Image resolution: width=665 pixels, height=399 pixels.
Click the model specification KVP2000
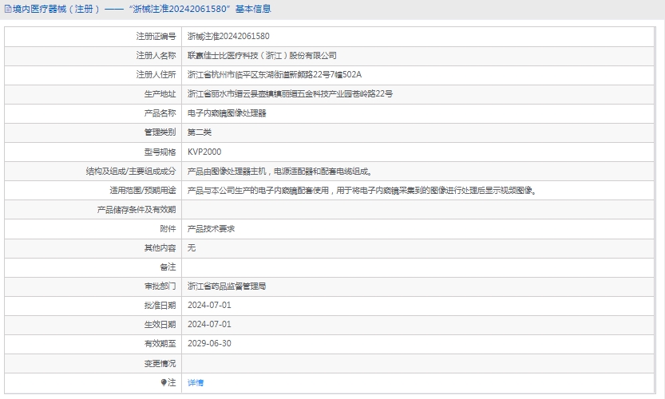204,152
